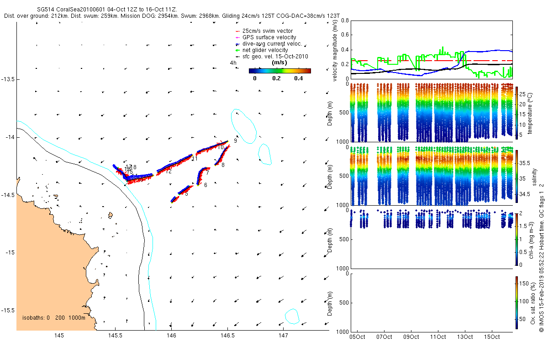Click the '25' tick on temperature colorbar
The height and width of the screenshot is (342, 548).
522,93
